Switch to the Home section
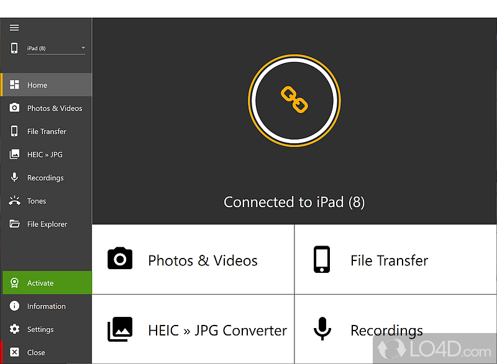497x364 pixels. [37, 84]
